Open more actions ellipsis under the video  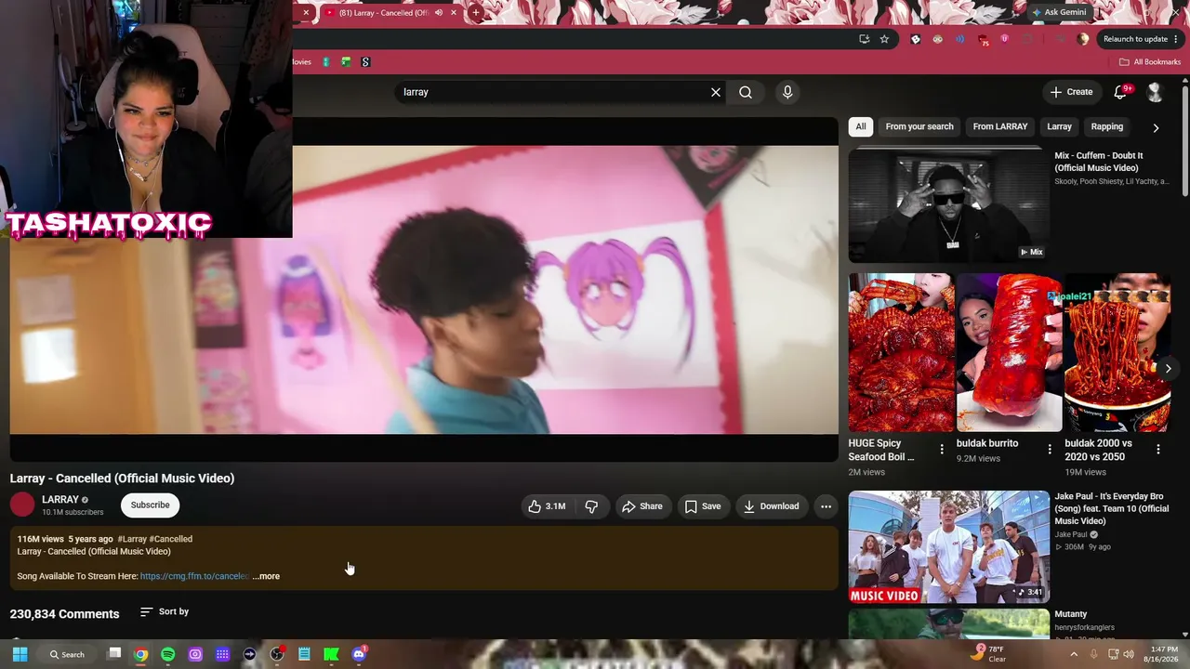tap(826, 506)
